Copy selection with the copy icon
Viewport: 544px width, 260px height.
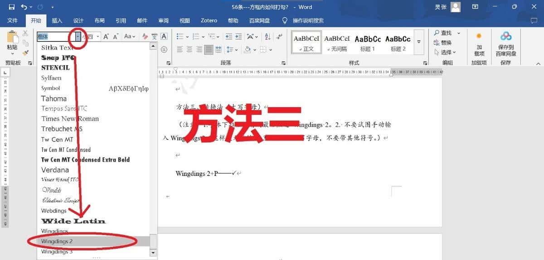click(25, 43)
